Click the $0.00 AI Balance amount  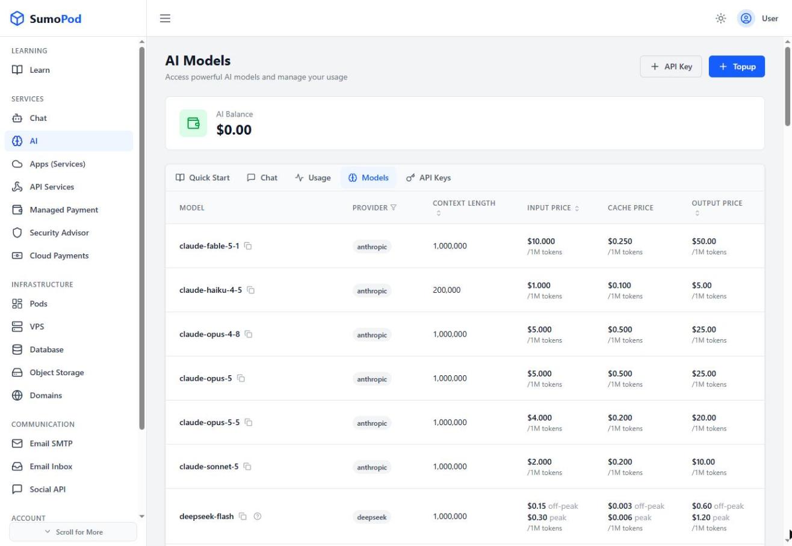(234, 130)
